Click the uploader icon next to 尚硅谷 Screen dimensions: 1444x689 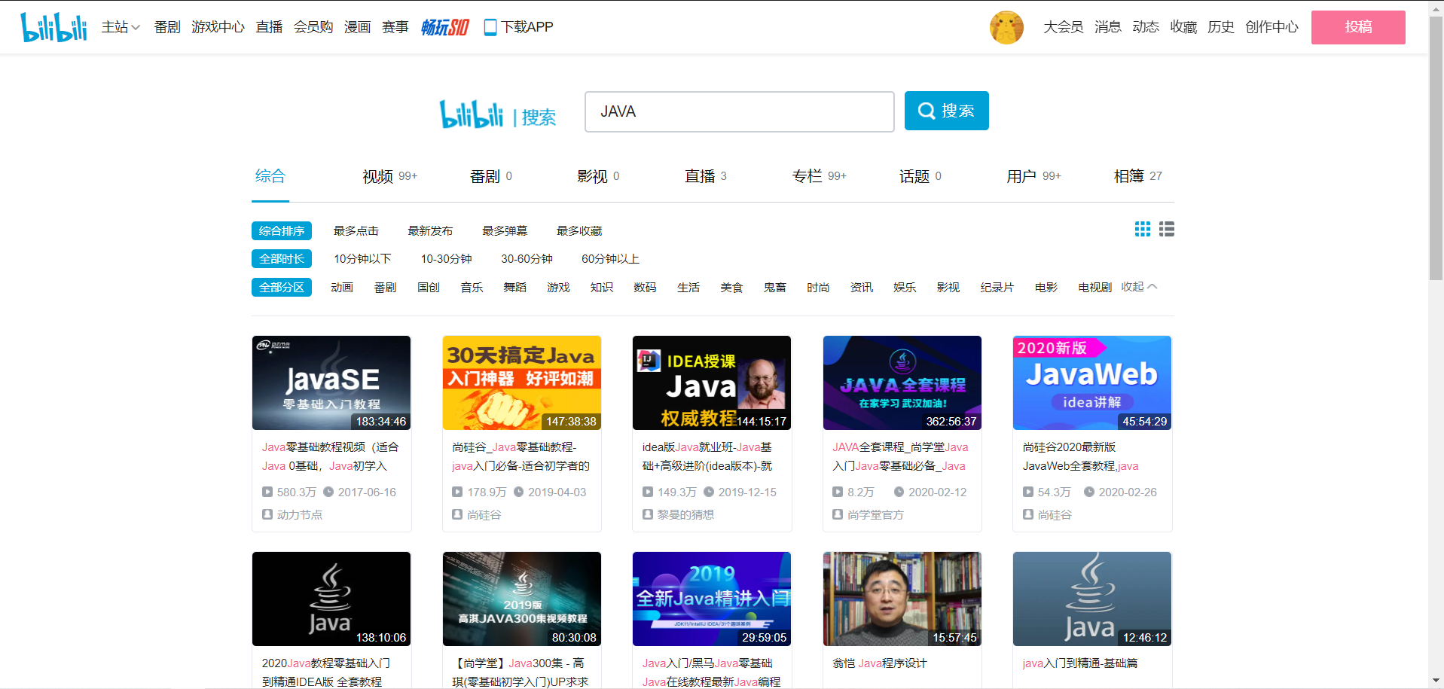pyautogui.click(x=457, y=514)
